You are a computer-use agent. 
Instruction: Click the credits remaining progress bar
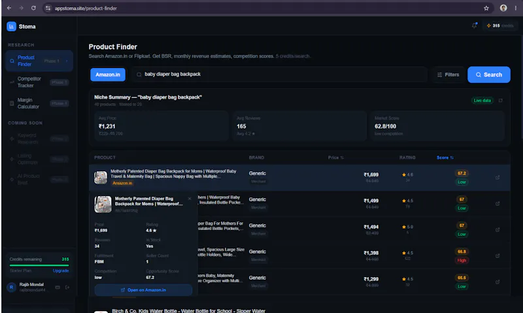tap(39, 265)
